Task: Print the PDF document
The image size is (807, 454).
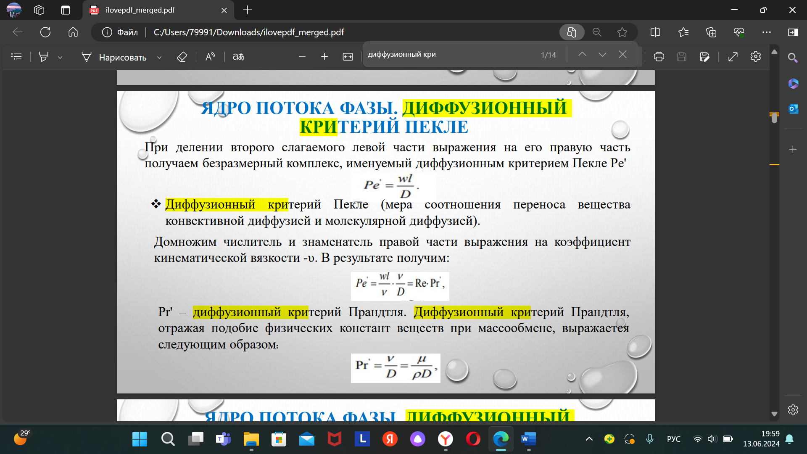Action: [659, 57]
